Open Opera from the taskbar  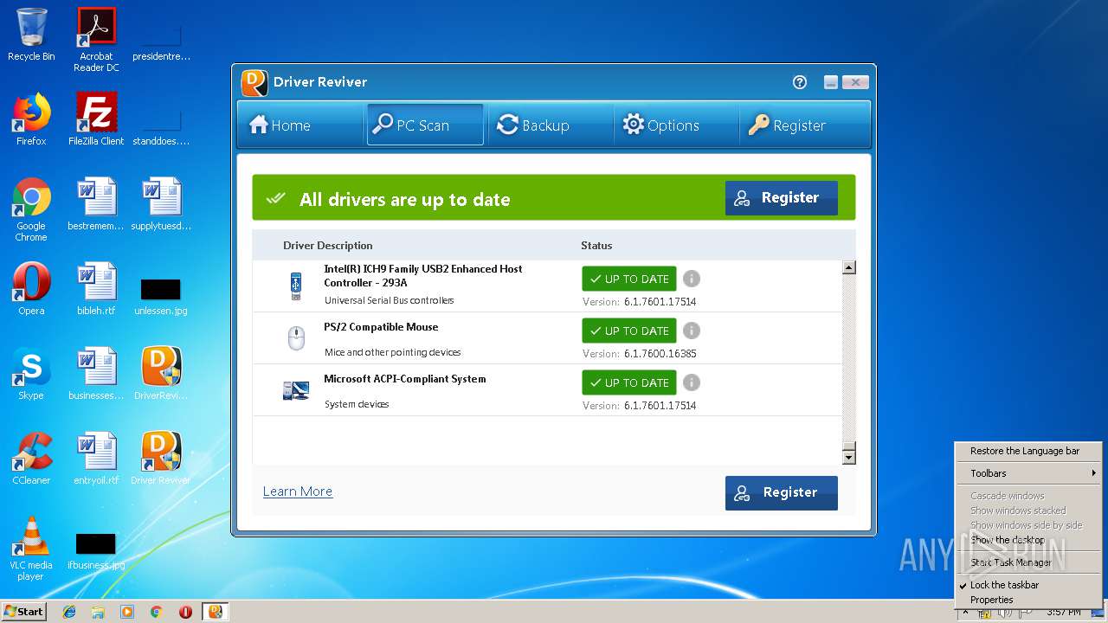click(x=185, y=612)
